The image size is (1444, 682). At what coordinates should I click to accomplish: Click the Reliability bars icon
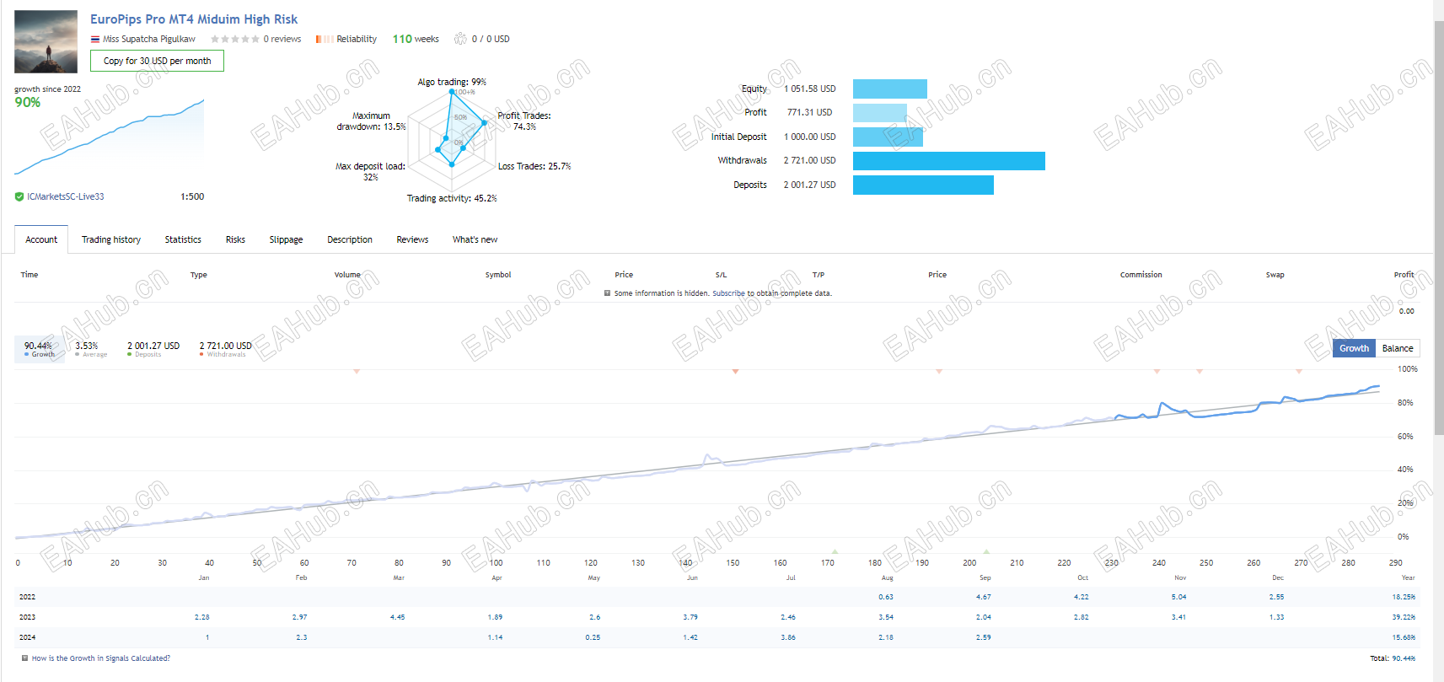click(324, 39)
